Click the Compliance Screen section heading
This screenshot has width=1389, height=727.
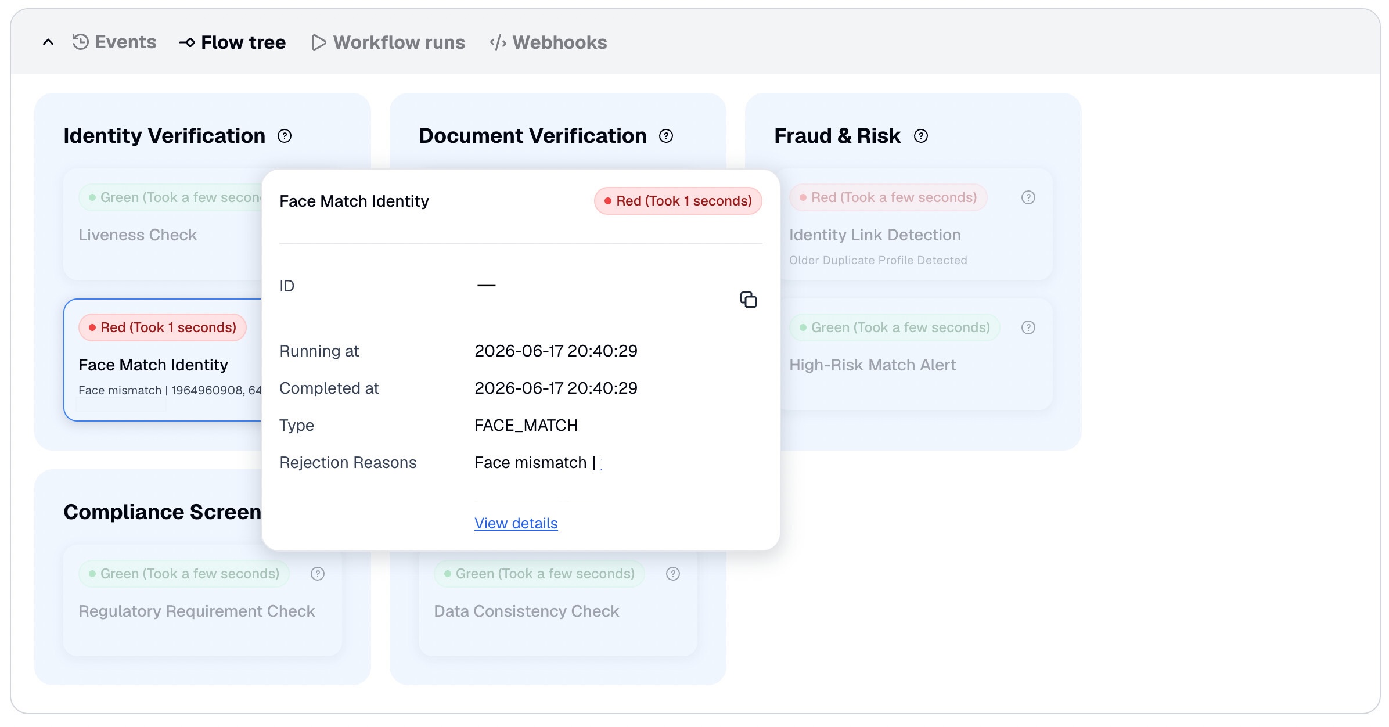(x=163, y=512)
